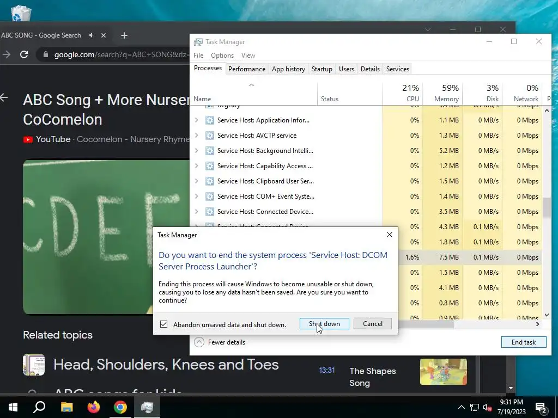Expand Service Host: COM+ Event Syste... row

[x=196, y=196]
